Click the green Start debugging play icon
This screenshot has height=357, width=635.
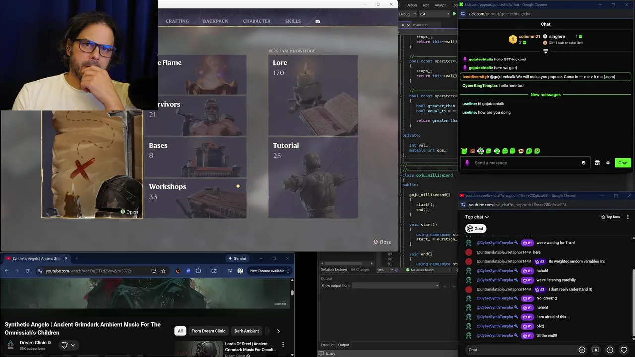tap(454, 14)
